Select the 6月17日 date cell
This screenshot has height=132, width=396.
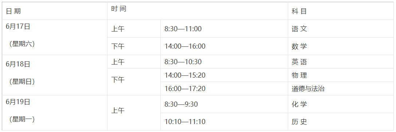pos(55,37)
